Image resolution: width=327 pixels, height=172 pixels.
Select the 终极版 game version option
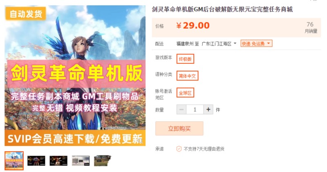185,59
